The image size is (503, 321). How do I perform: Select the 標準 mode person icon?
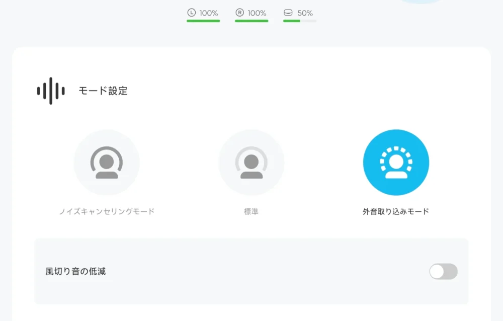(x=251, y=162)
